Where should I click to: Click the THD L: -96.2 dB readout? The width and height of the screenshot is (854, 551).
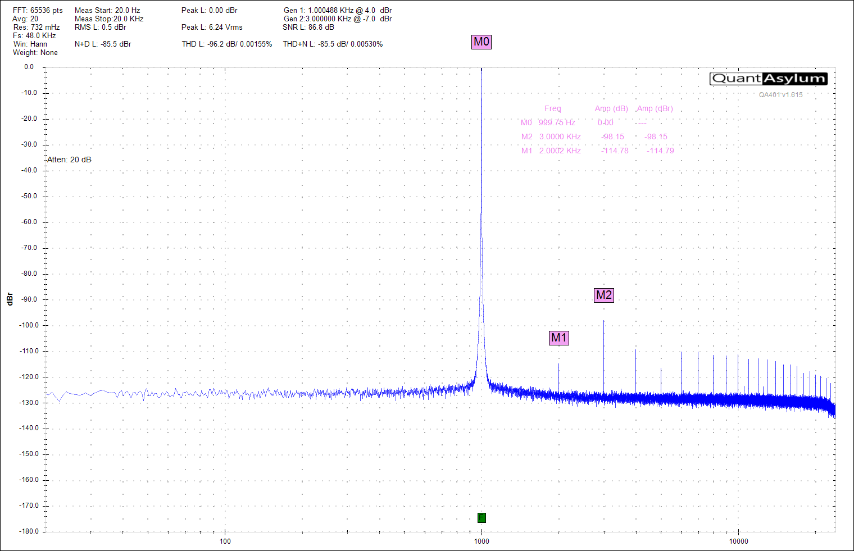click(227, 44)
